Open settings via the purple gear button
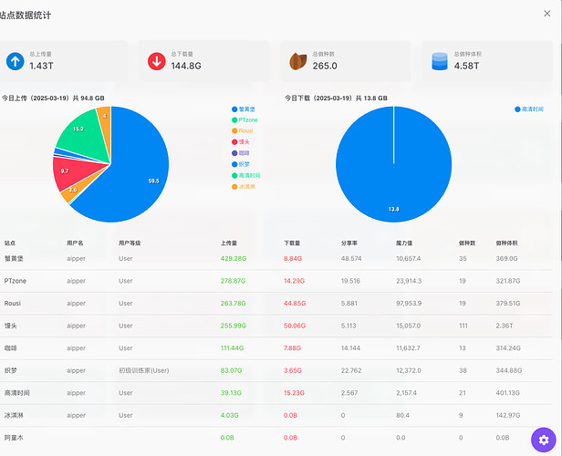This screenshot has height=456, width=562. (544, 440)
